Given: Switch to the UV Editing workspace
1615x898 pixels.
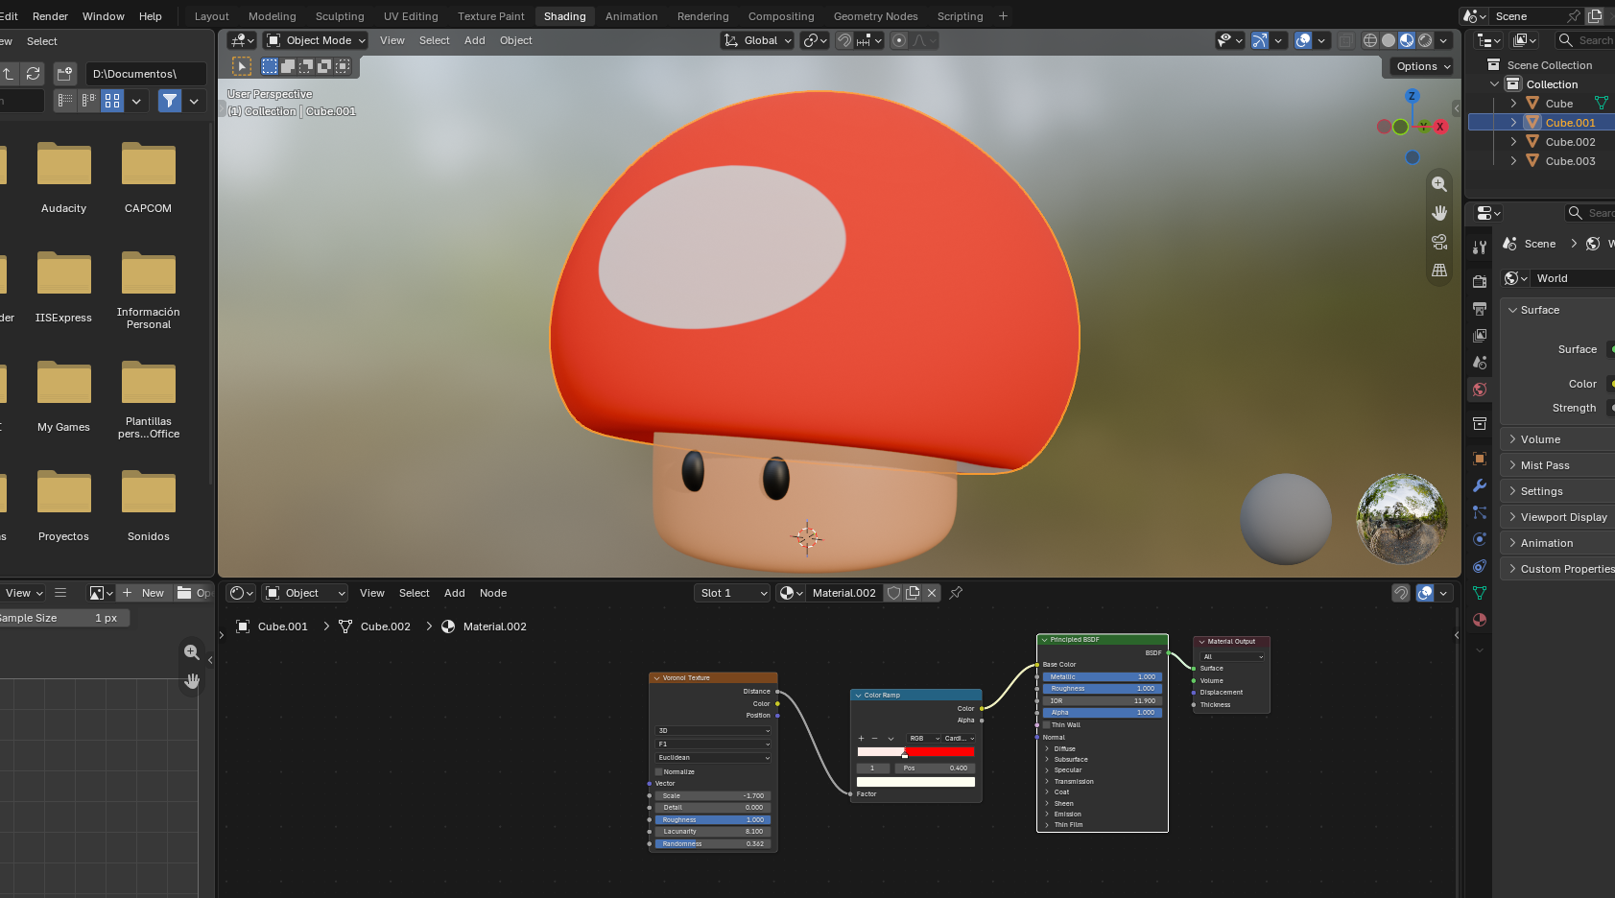Looking at the screenshot, I should tap(411, 16).
